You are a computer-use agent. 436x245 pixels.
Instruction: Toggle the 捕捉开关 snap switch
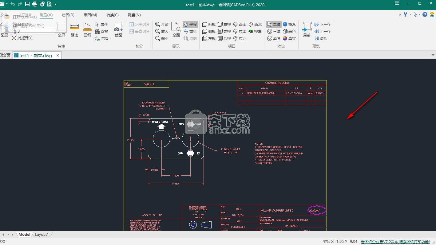click(x=22, y=38)
